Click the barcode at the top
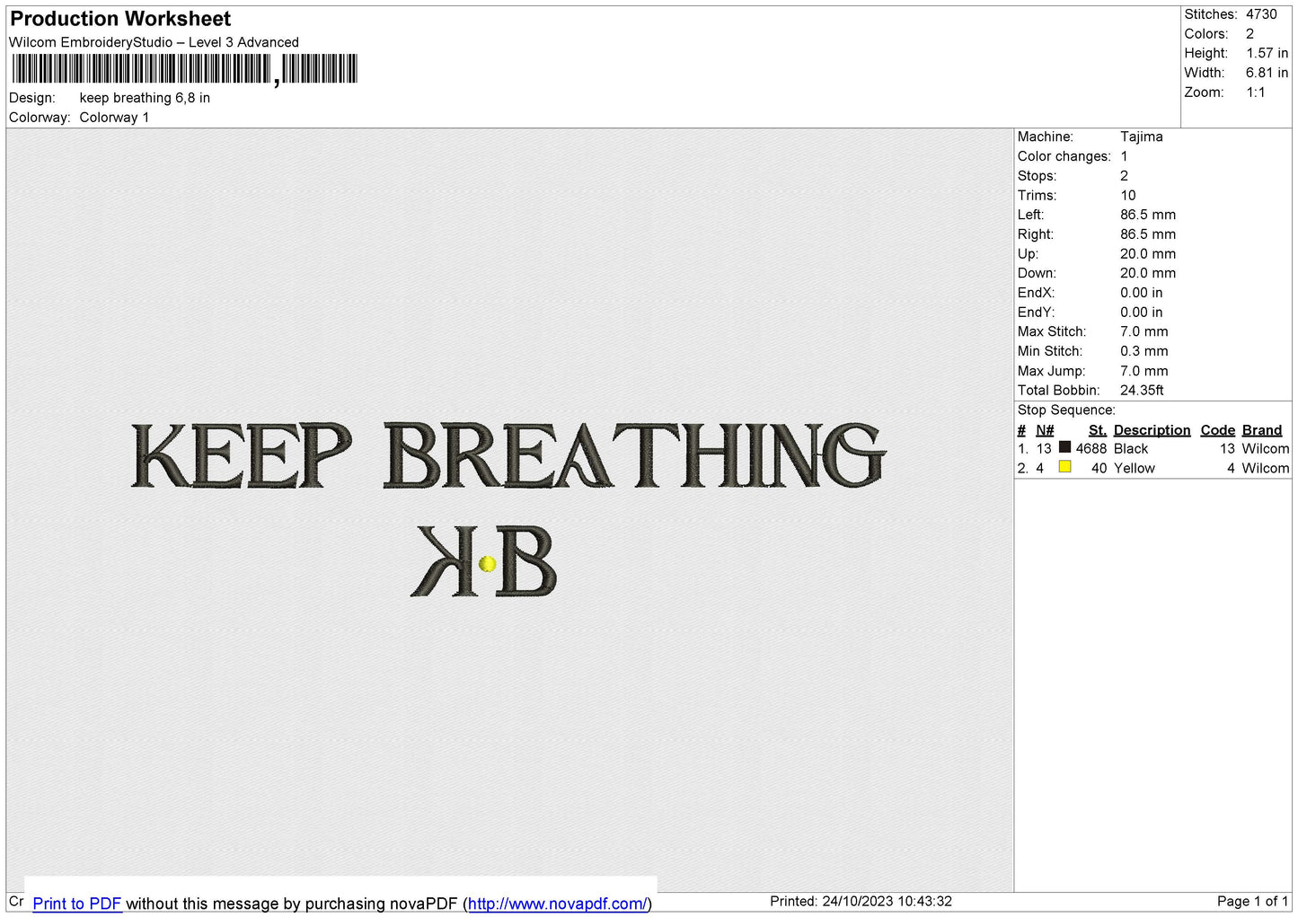Screen dimensions: 1298x917 click(x=184, y=69)
